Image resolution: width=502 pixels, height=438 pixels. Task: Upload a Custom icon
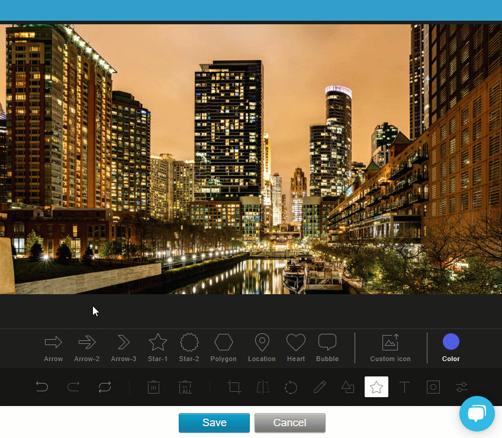(x=390, y=348)
